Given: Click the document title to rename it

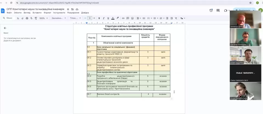Looking at the screenshot, I should coord(35,9).
